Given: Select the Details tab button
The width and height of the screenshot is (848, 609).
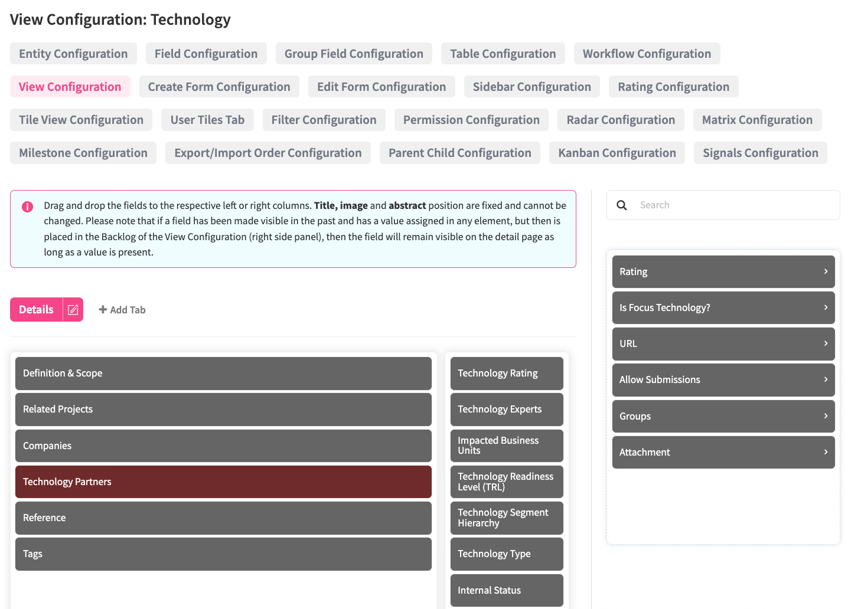Looking at the screenshot, I should coord(37,310).
